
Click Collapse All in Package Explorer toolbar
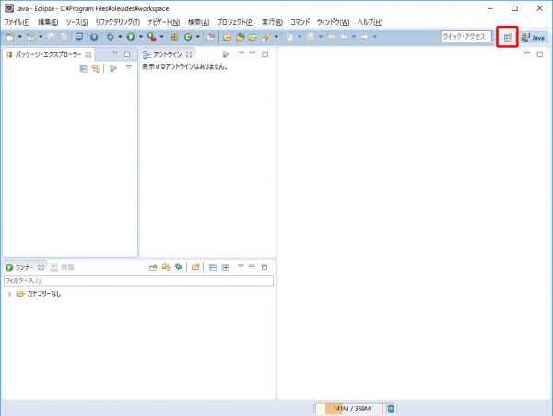tap(83, 68)
